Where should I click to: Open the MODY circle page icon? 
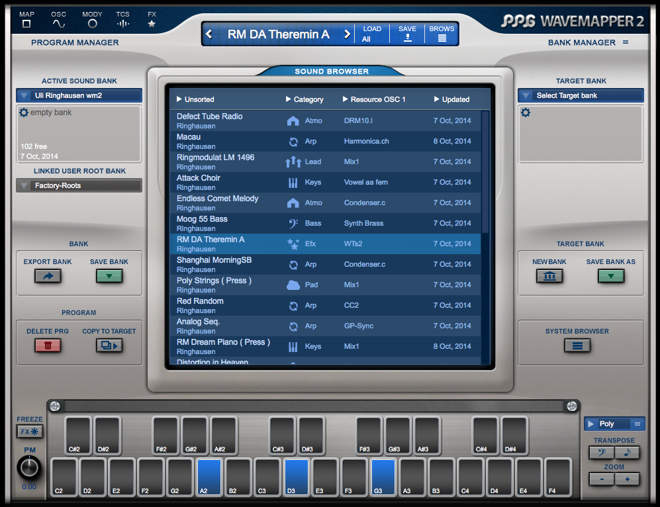[92, 24]
